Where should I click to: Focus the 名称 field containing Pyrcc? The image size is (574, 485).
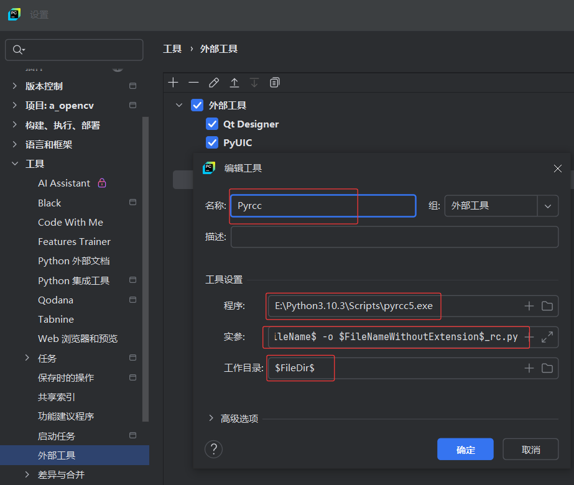click(323, 206)
